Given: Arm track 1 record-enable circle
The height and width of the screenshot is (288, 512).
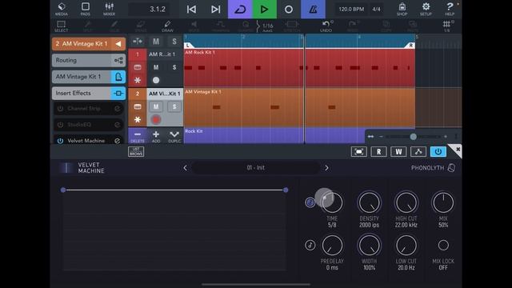Looking at the screenshot, I should coord(156,80).
